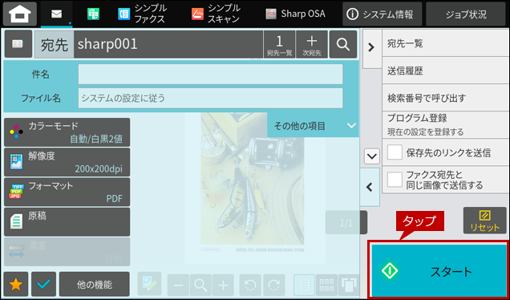The width and height of the screenshot is (510, 300).
Task: Select the E-mail envelope mode tab
Action: (x=57, y=14)
